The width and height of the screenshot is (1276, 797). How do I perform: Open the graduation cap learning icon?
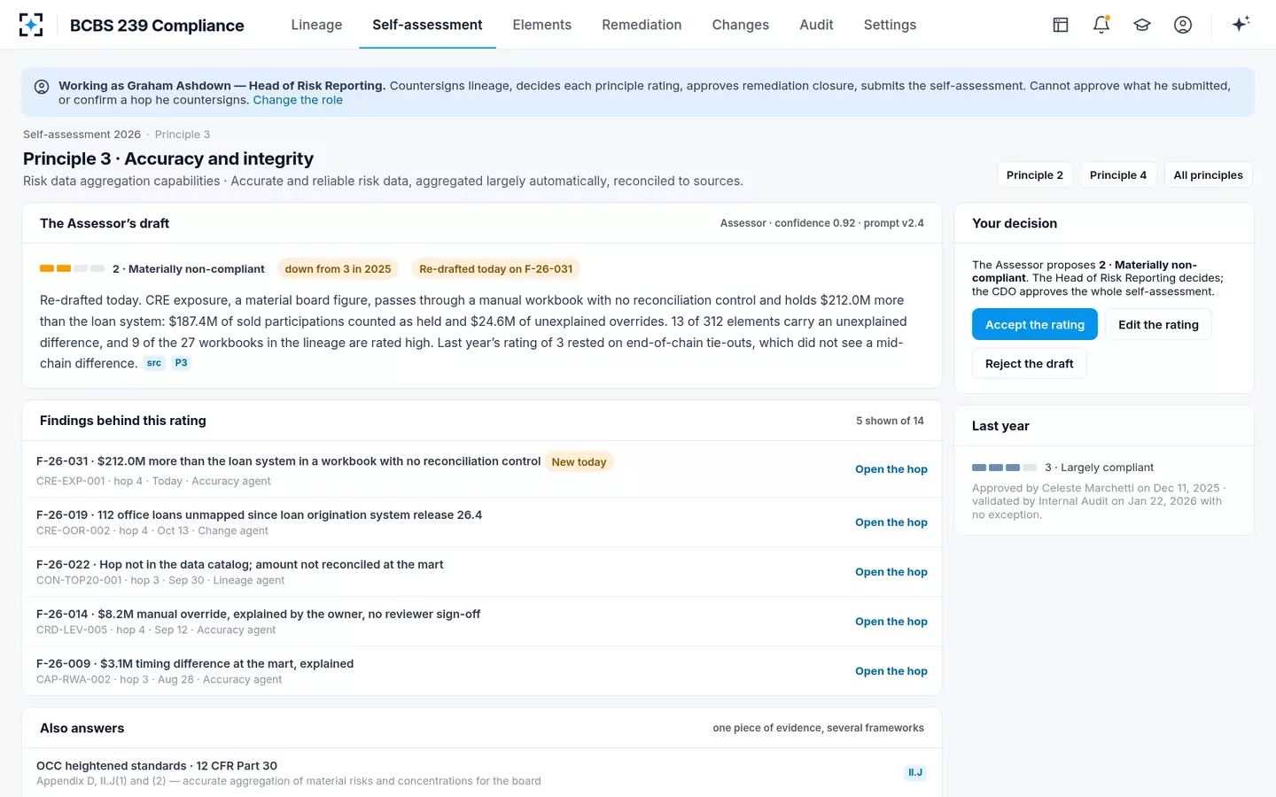click(x=1142, y=25)
